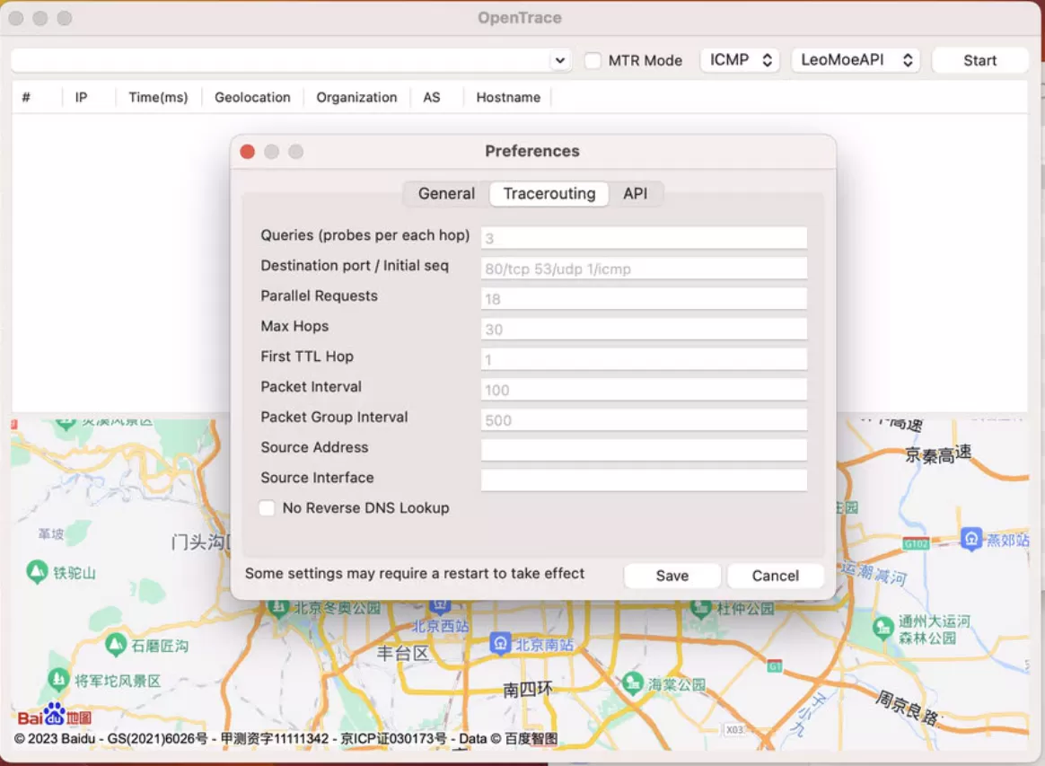Click the 通州大运河森林公园 park icon
This screenshot has width=1045, height=766.
pyautogui.click(x=883, y=628)
